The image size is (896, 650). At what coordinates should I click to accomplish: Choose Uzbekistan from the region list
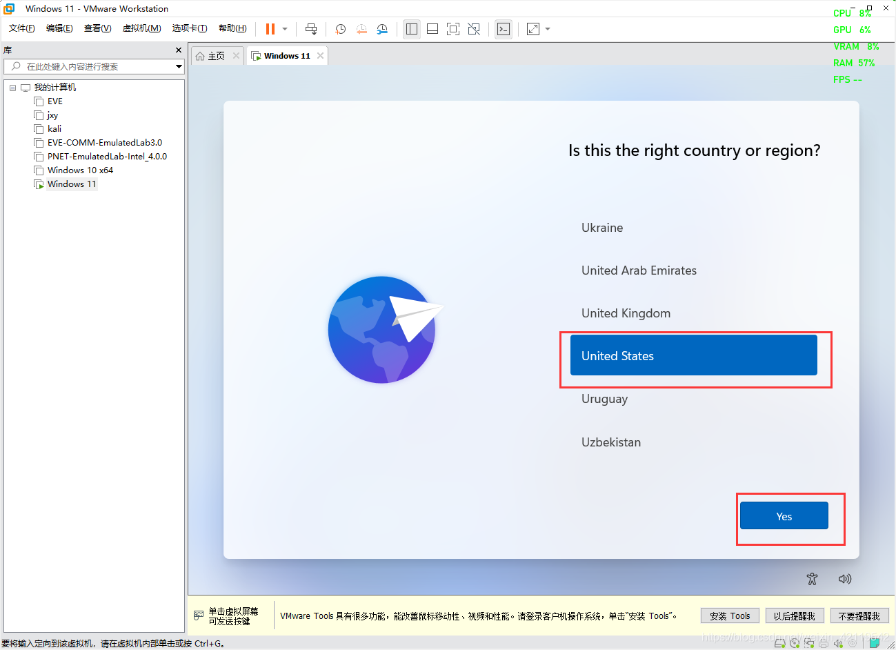(611, 442)
